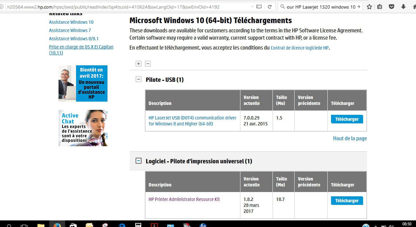Download the HP LaserJet USB DOT4 driver
Screen dimensions: 416x227
pos(347,119)
